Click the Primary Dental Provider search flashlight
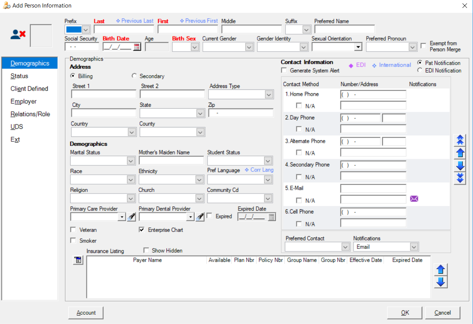473x324 pixels. (x=200, y=217)
